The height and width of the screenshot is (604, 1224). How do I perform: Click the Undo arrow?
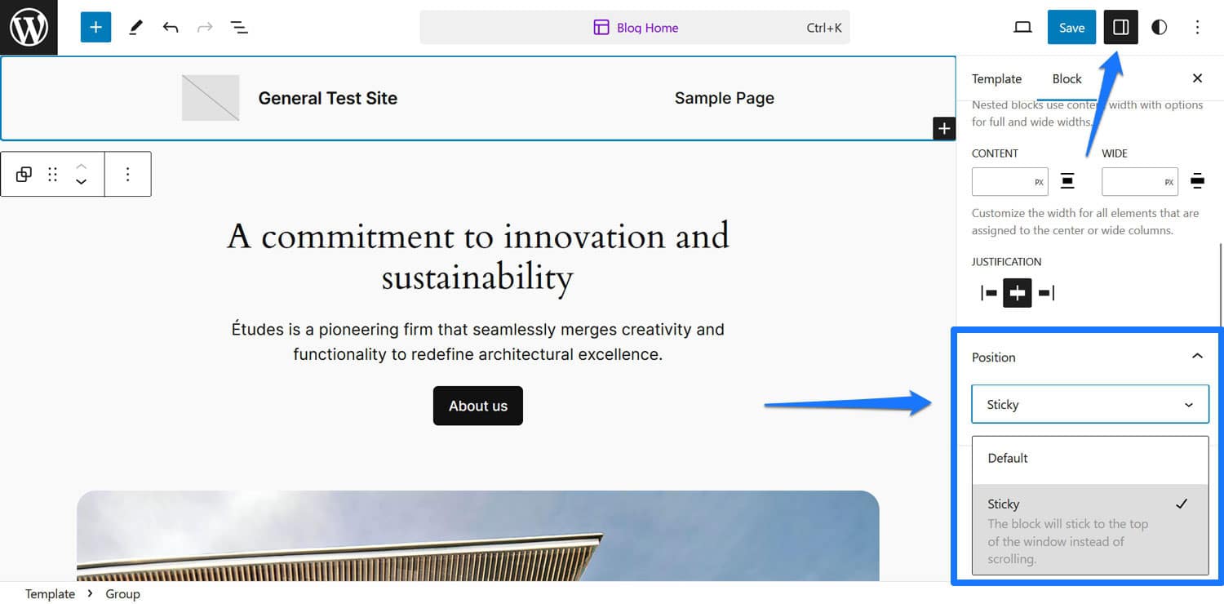(171, 28)
